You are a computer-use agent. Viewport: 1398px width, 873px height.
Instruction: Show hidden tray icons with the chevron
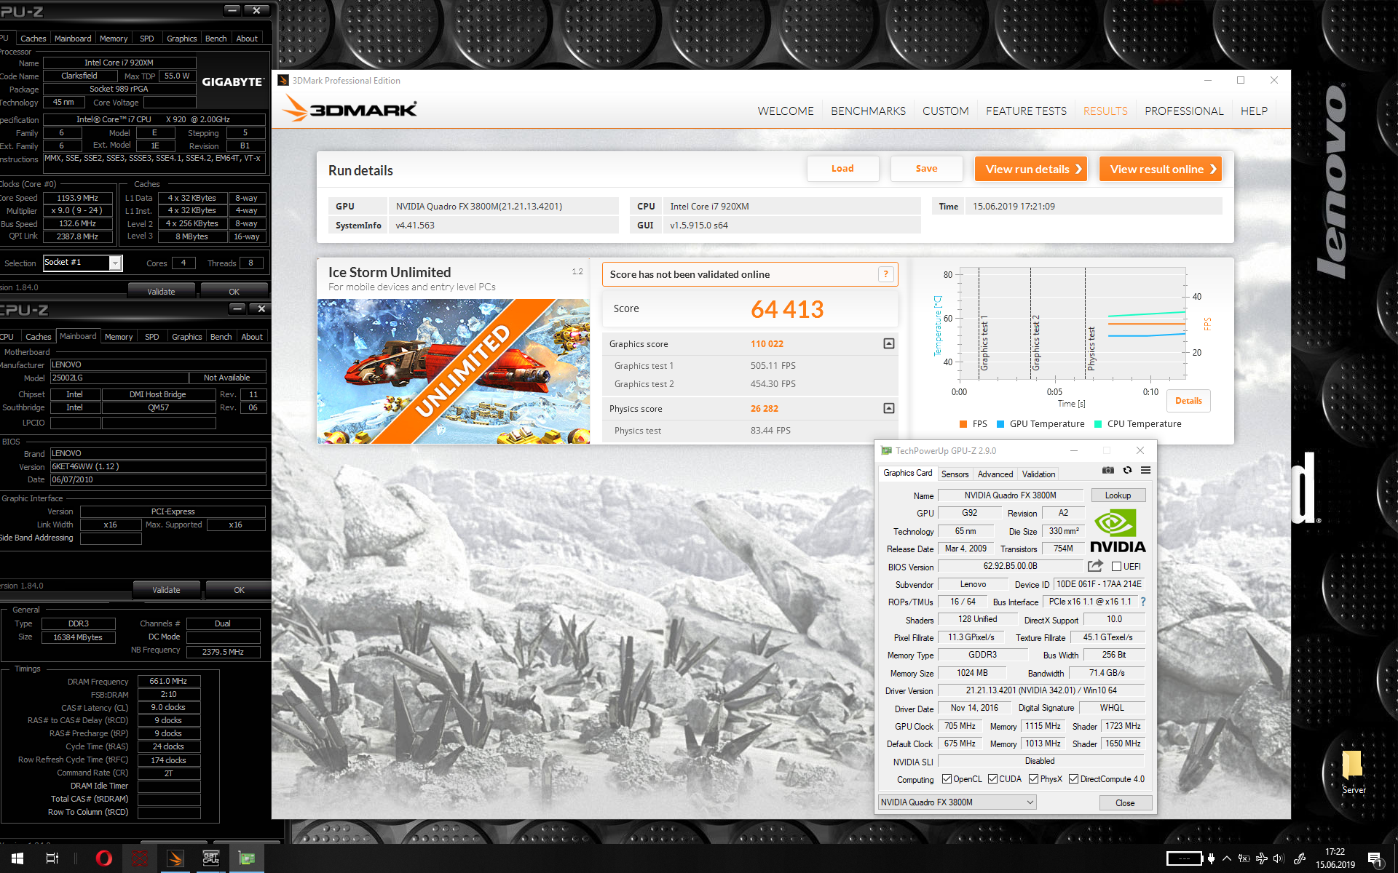tap(1227, 858)
